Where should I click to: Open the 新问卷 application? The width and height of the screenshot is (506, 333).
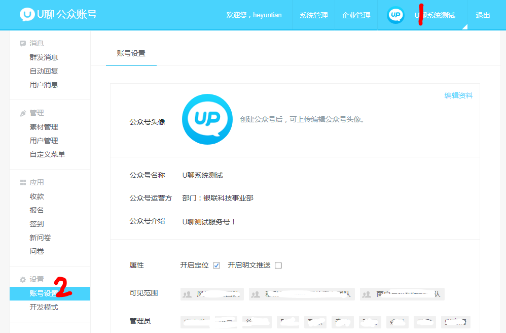[x=41, y=238]
